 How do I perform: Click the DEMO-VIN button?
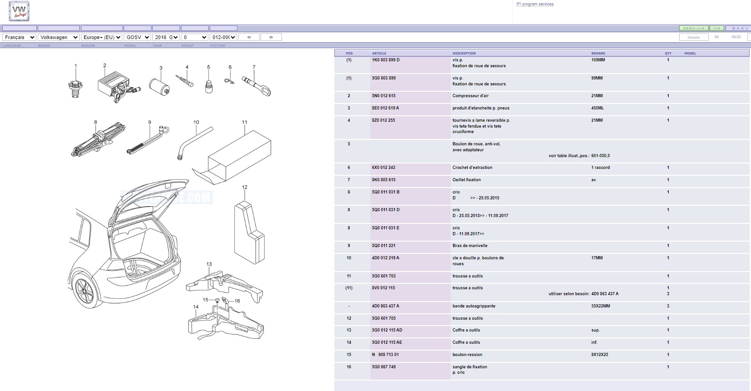coord(694,28)
